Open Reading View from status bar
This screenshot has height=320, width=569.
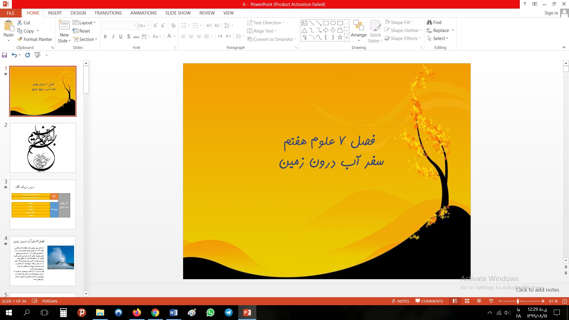479,301
